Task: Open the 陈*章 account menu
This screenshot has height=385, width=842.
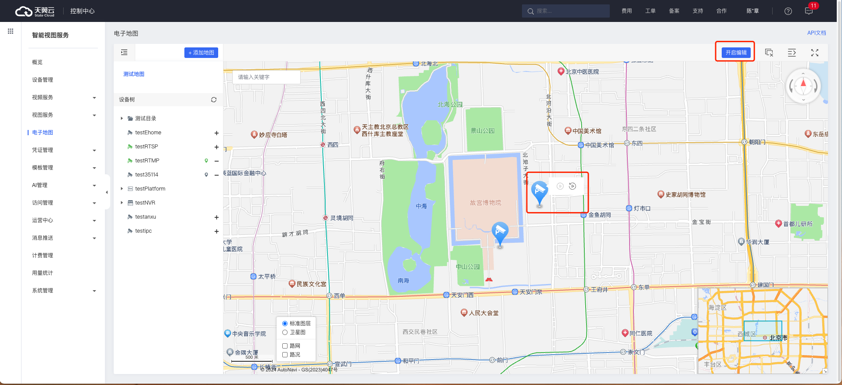Action: pyautogui.click(x=753, y=11)
